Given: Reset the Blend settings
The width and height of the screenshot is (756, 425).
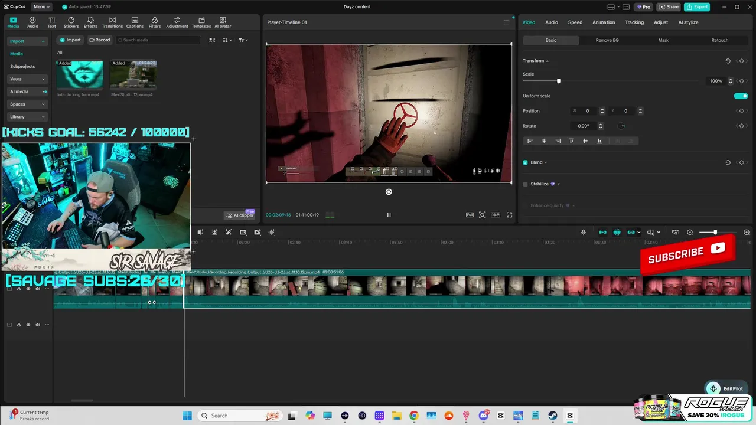Looking at the screenshot, I should [x=728, y=162].
